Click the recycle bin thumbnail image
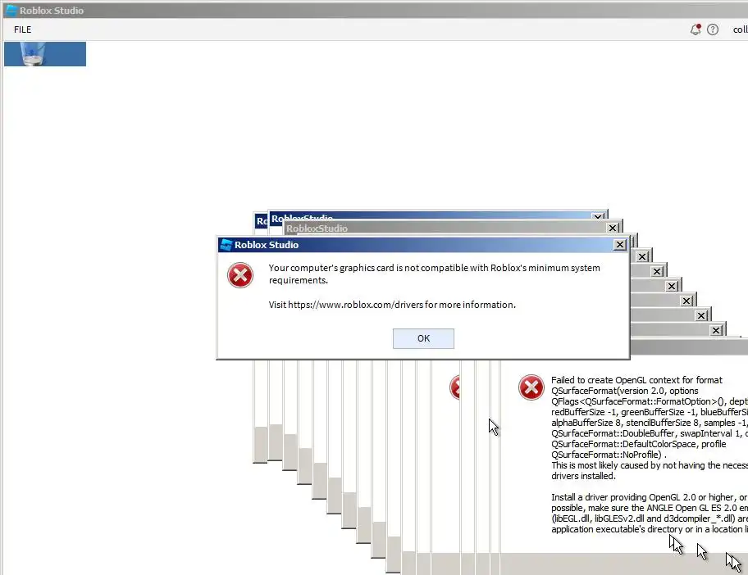748x575 pixels. (45, 54)
